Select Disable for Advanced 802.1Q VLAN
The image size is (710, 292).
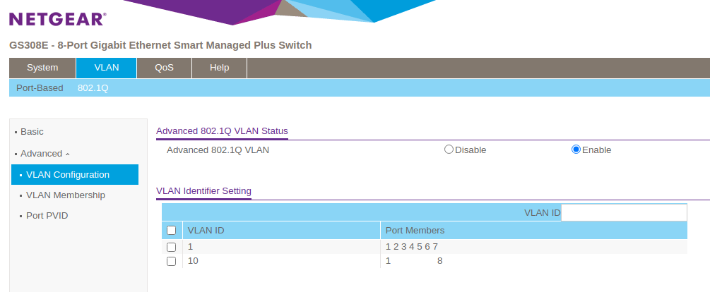pos(449,150)
